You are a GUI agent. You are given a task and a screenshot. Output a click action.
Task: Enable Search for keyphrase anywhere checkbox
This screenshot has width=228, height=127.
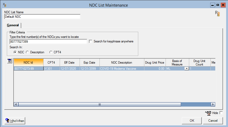(x=91, y=41)
